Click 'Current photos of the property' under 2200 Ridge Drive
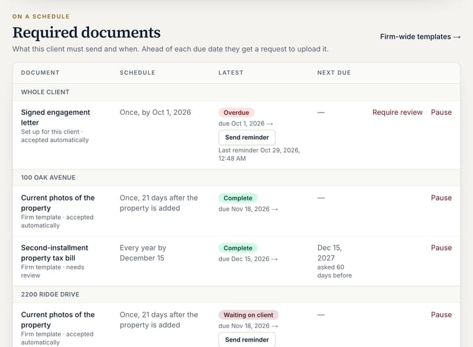The width and height of the screenshot is (473, 347). point(58,320)
